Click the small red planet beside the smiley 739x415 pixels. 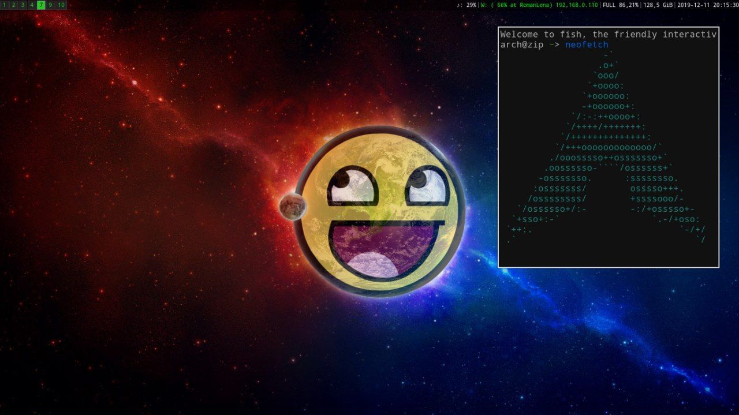(x=292, y=206)
